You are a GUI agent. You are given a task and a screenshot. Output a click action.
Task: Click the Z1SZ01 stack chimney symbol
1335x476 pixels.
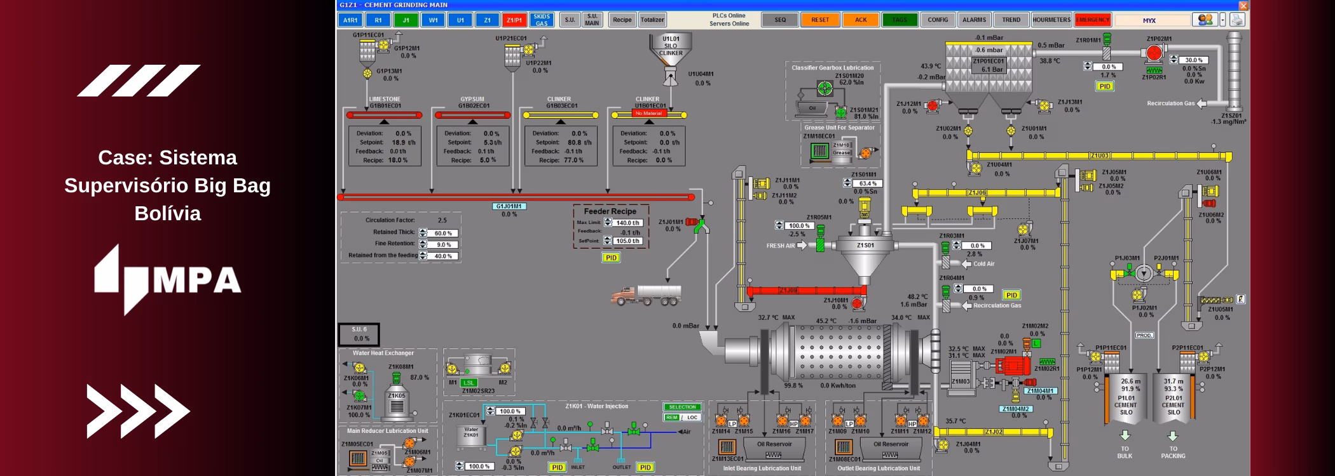tap(1235, 71)
